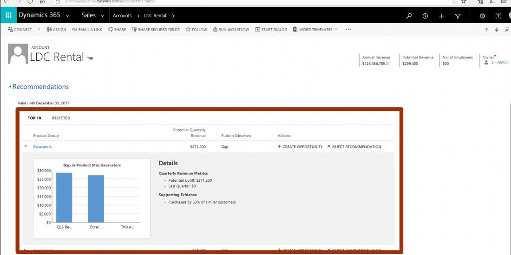This screenshot has height=255, width=511.
Task: Click account avatar image
Action: click(x=18, y=54)
